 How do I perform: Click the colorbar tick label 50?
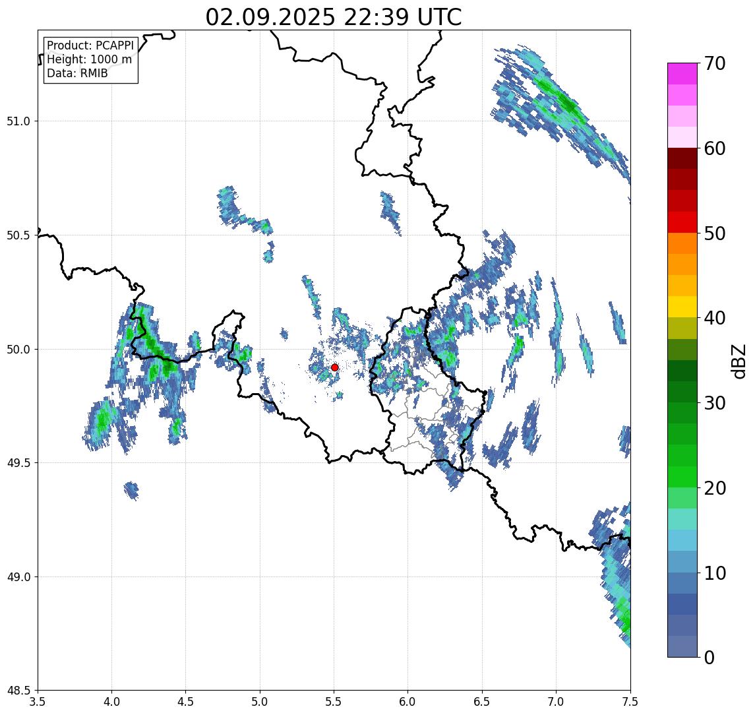(715, 233)
